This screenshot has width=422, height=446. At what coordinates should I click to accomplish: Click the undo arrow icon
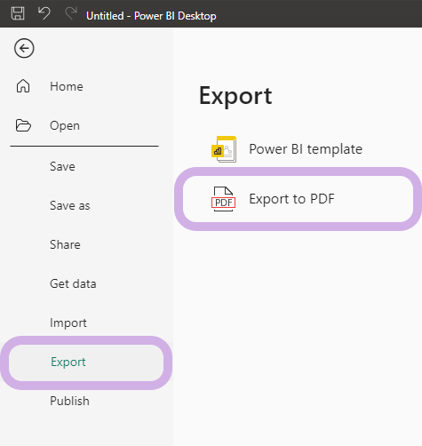pos(44,13)
